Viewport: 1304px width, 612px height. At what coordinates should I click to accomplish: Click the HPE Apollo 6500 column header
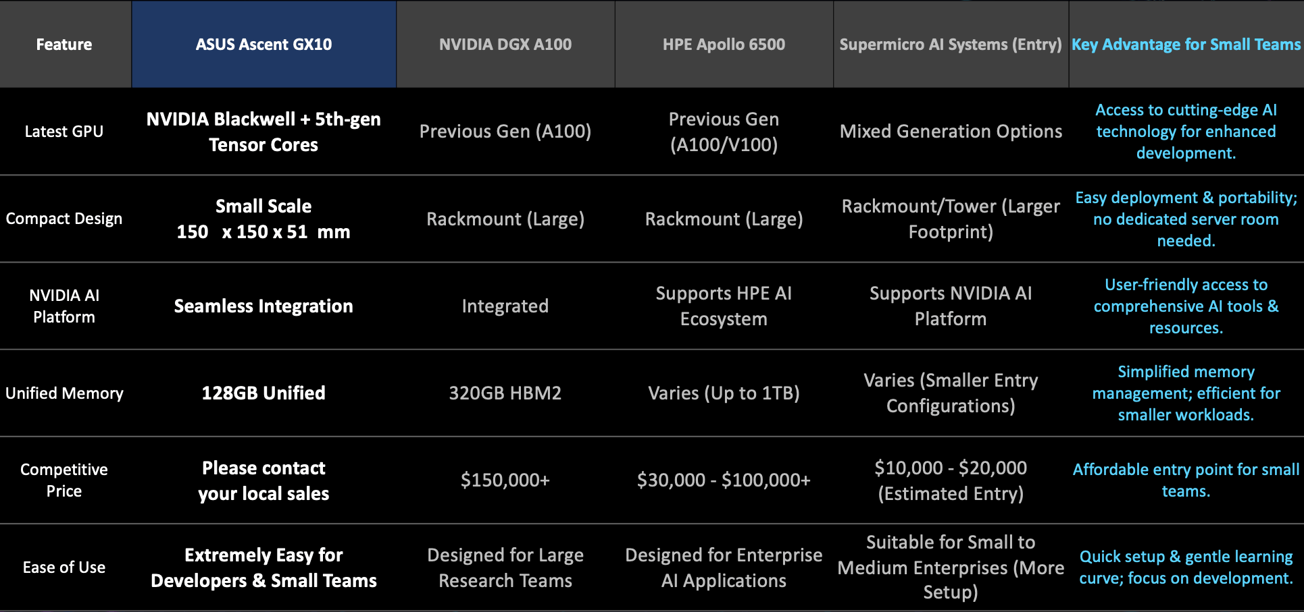click(724, 45)
